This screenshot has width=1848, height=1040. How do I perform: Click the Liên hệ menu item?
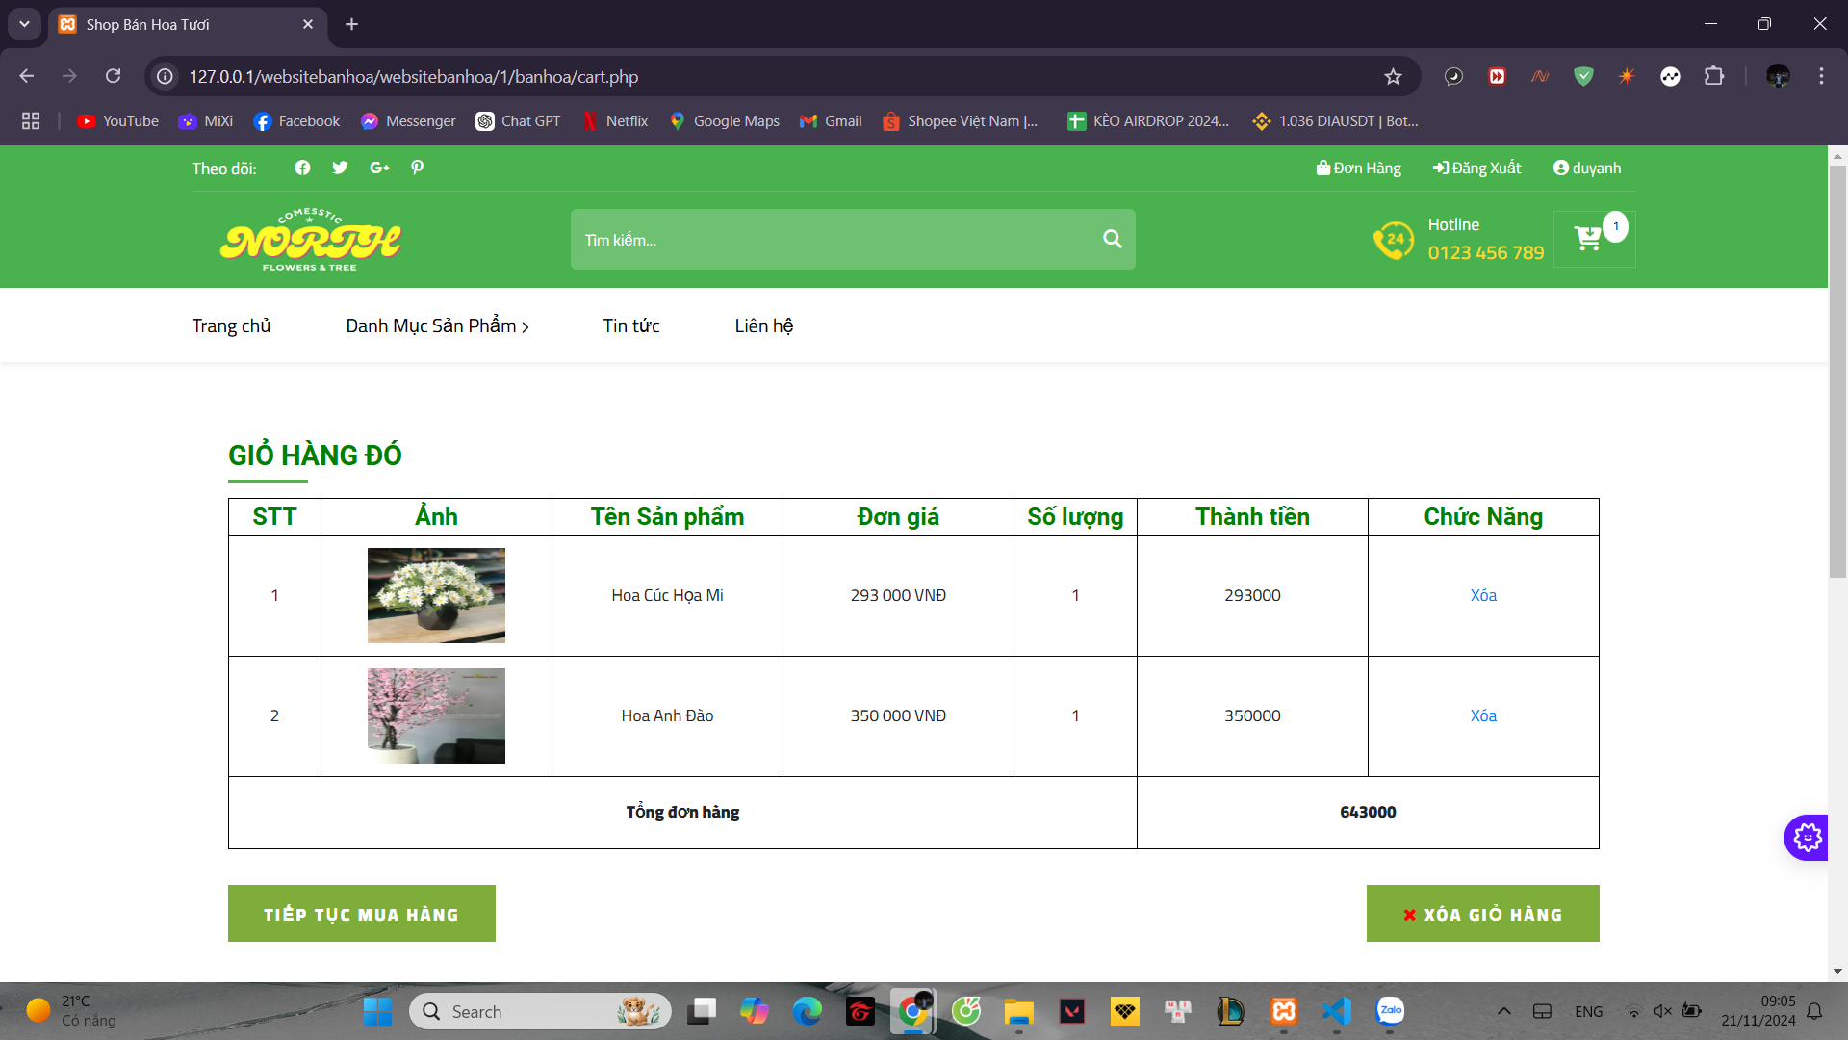click(765, 325)
